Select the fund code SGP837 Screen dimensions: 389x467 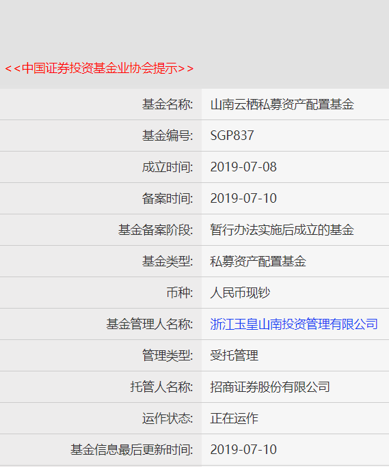[232, 135]
